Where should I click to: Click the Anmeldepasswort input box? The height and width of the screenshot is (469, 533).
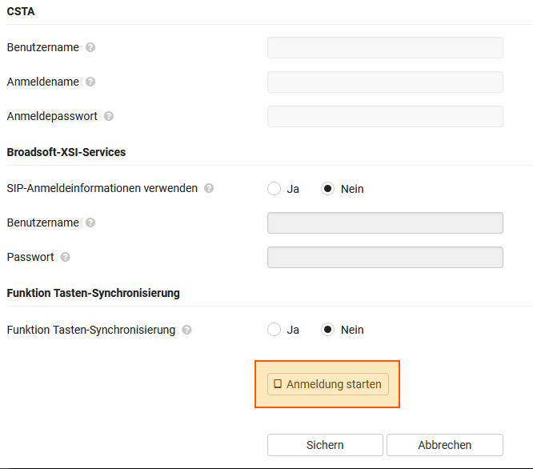385,116
